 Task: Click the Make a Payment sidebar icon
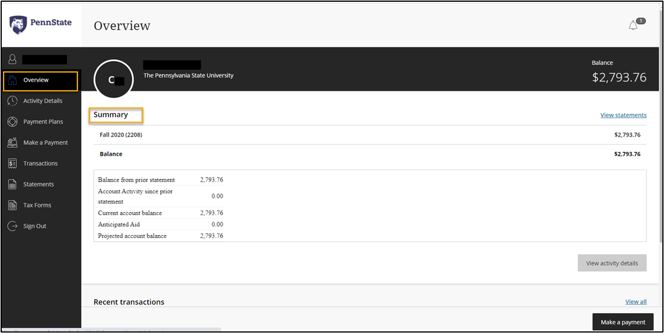coord(12,142)
